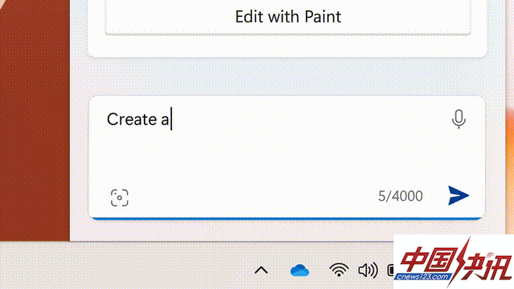
Task: Click the Edit with Paint button
Action: (x=288, y=17)
